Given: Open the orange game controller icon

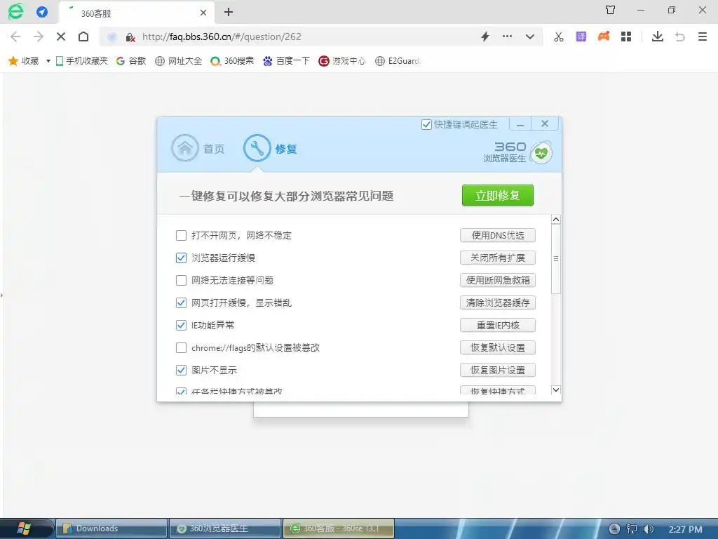Looking at the screenshot, I should pyautogui.click(x=604, y=36).
